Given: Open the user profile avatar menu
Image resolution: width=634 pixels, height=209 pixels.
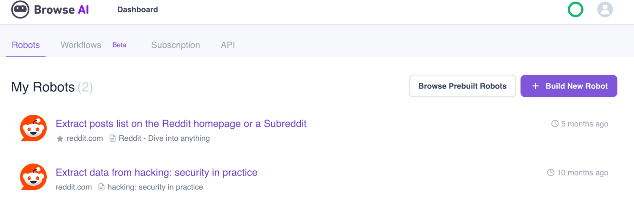Looking at the screenshot, I should pyautogui.click(x=605, y=9).
